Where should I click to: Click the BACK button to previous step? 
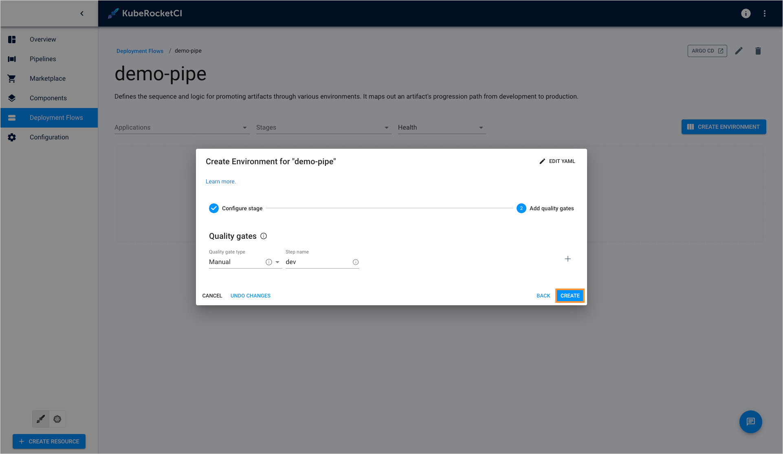tap(543, 295)
